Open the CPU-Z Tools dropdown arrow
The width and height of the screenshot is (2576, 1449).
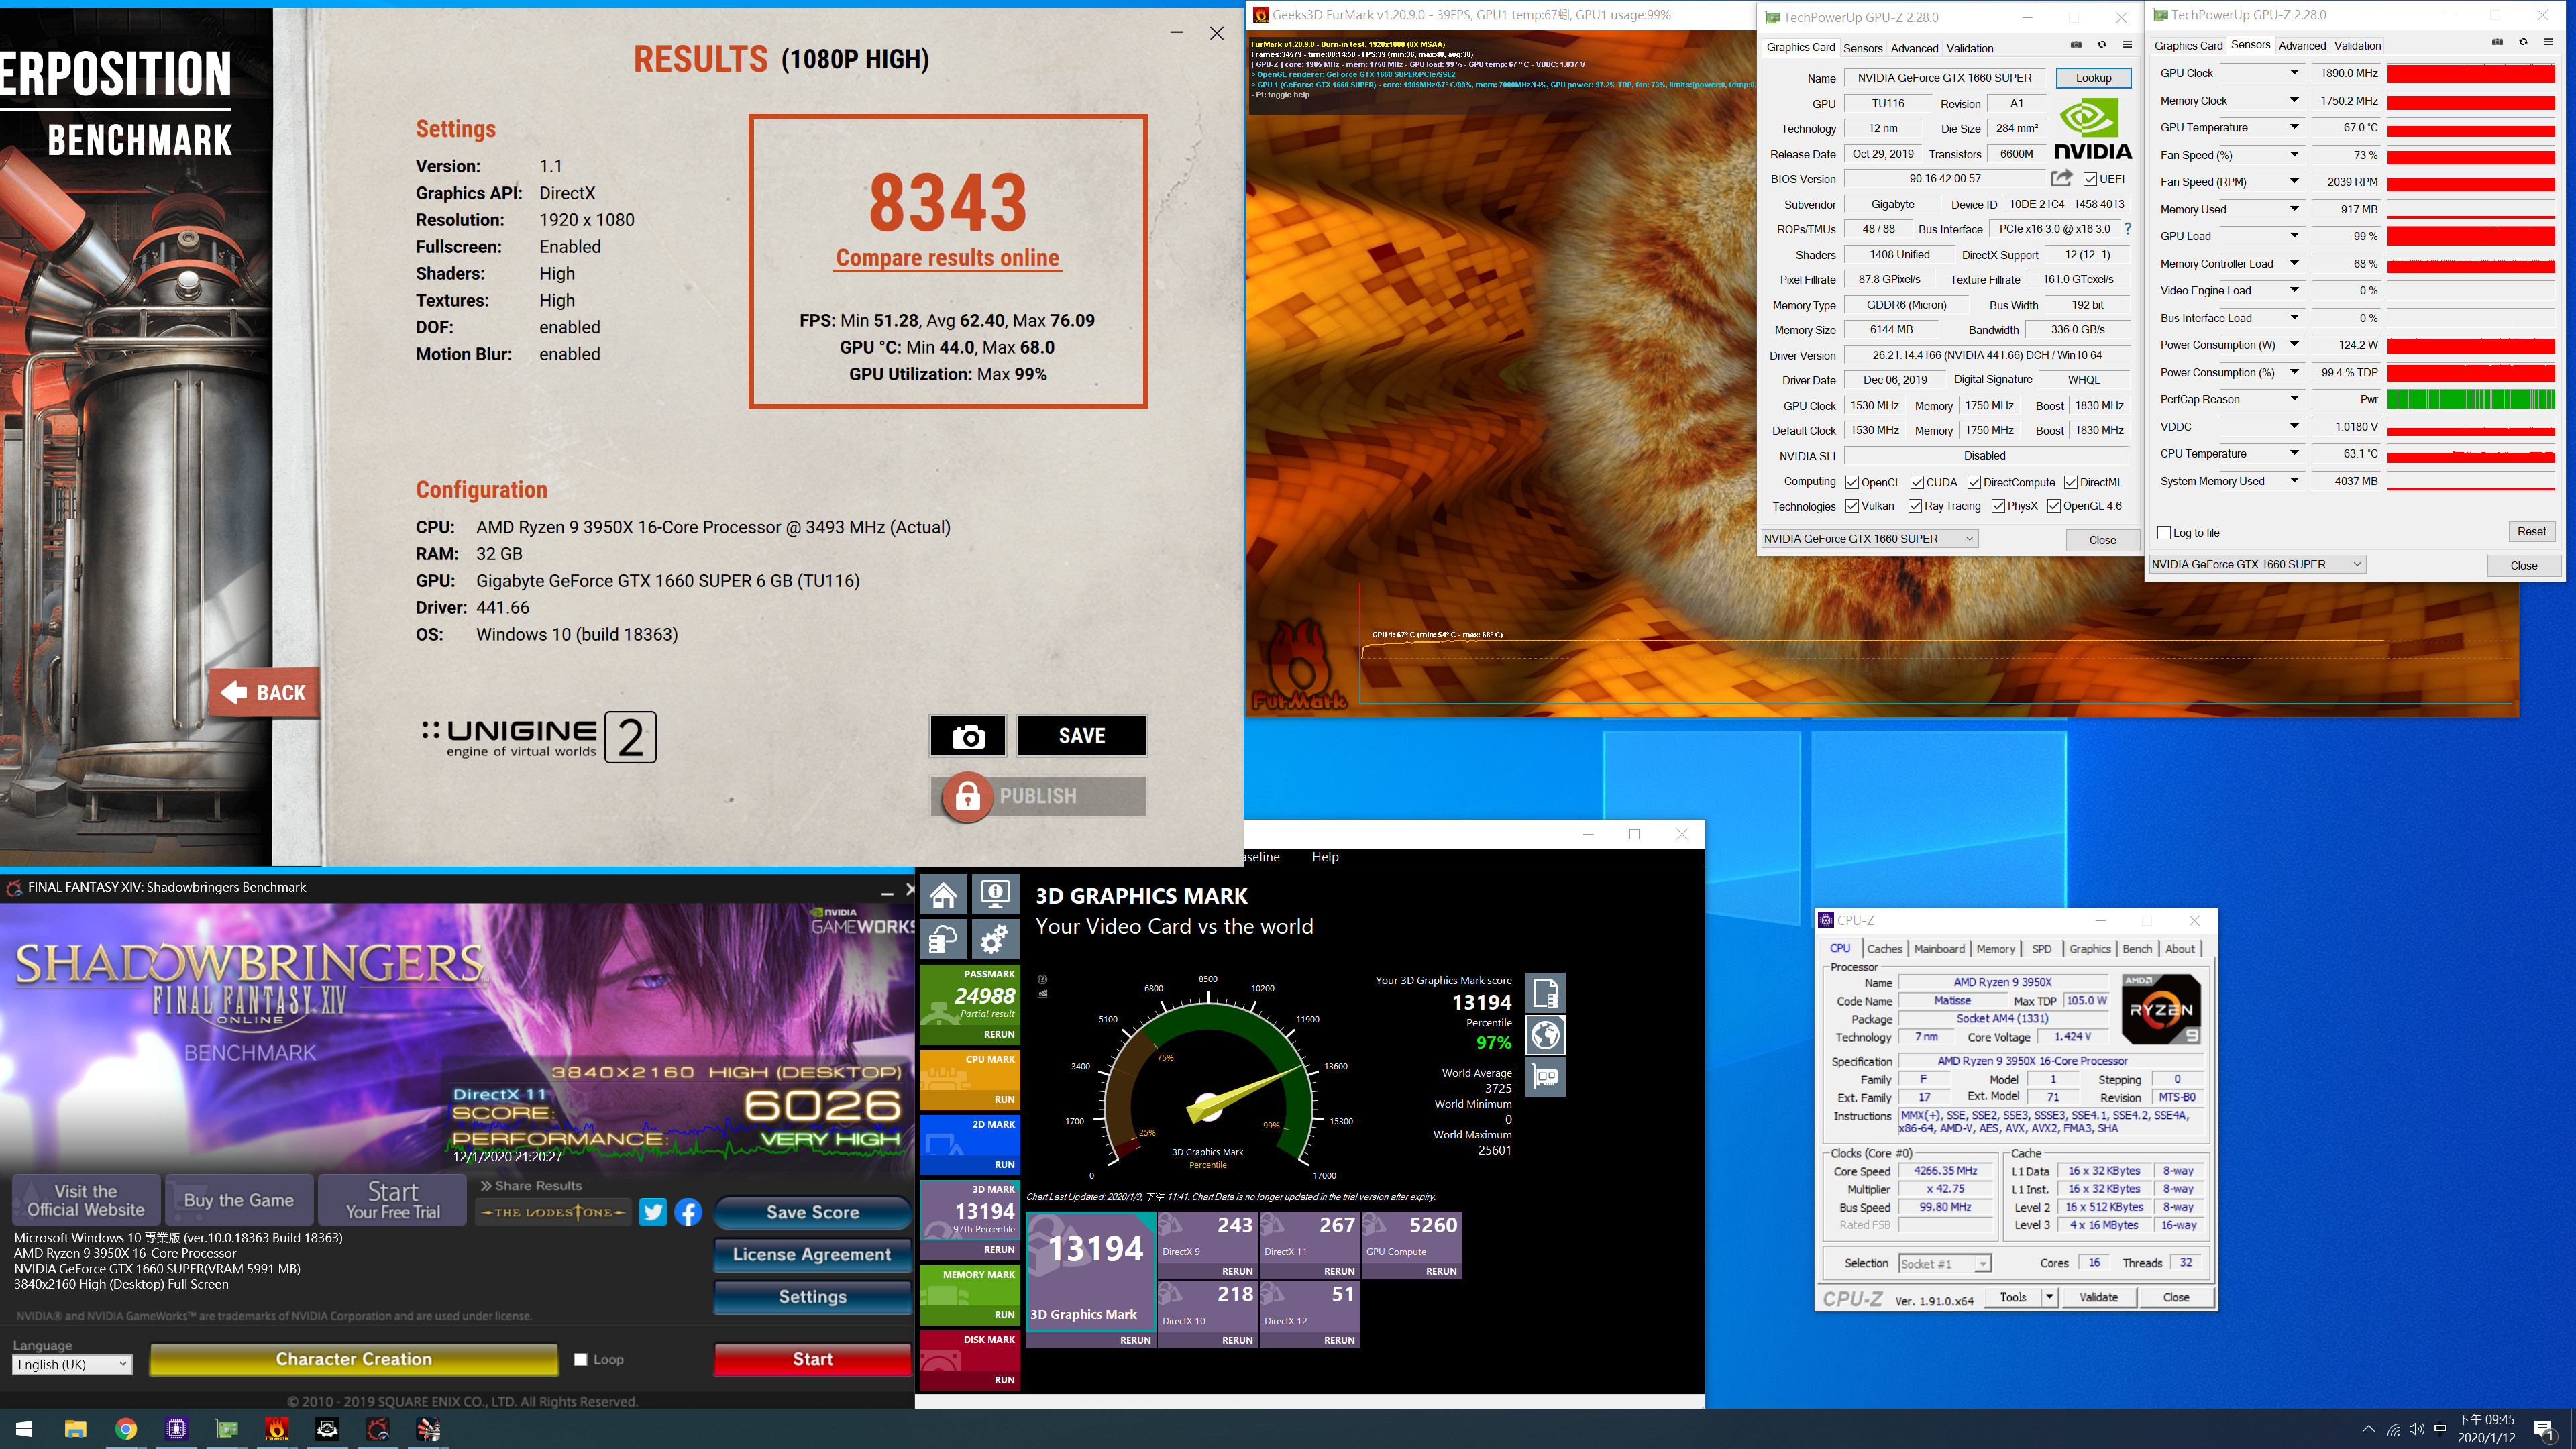[2049, 1297]
